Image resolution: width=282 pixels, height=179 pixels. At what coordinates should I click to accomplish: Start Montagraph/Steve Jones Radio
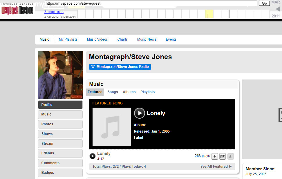(120, 67)
